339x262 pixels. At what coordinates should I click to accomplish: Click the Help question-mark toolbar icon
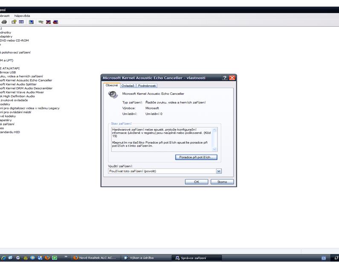click(x=14, y=22)
